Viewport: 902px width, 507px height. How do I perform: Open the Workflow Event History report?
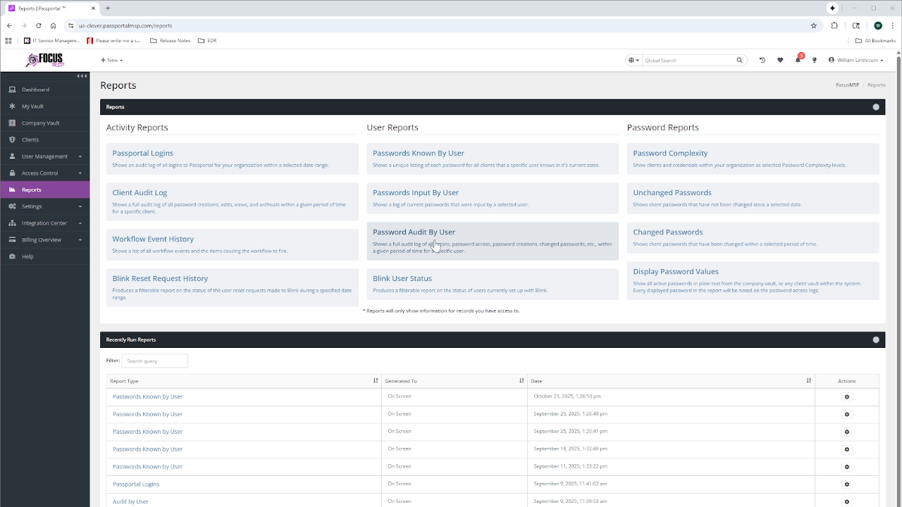point(153,239)
